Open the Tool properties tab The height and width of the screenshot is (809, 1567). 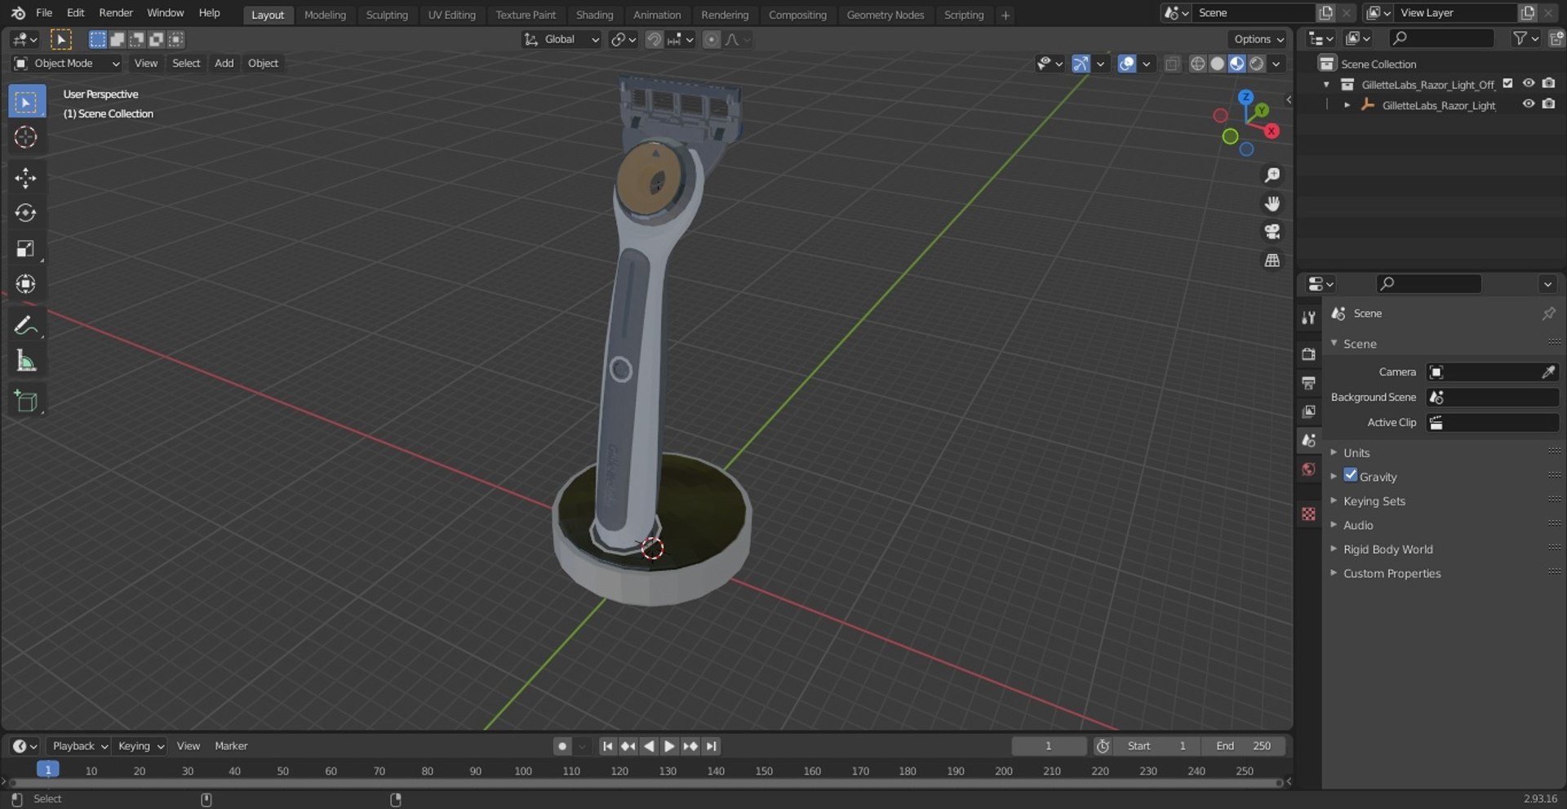[1308, 318]
